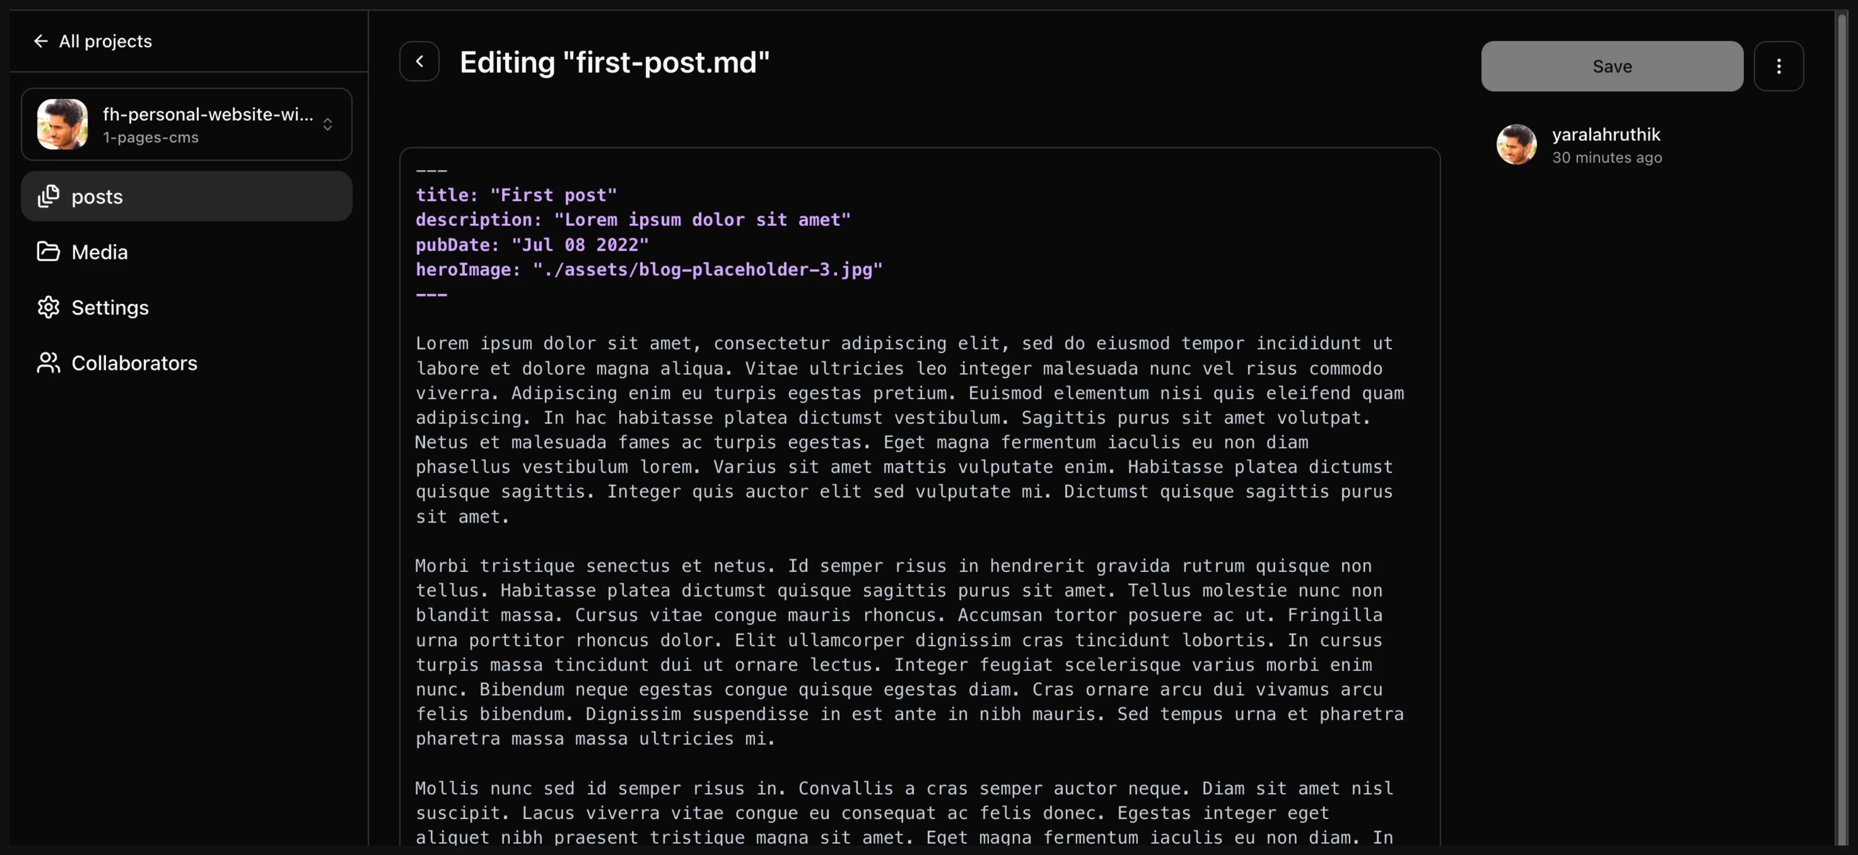Screen dimensions: 1858x855
Task: Return to All projects
Action: (x=105, y=42)
